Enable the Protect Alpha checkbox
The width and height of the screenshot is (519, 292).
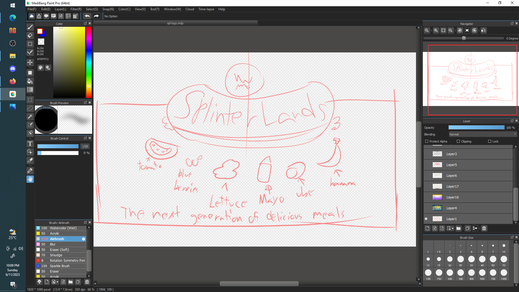pyautogui.click(x=427, y=141)
